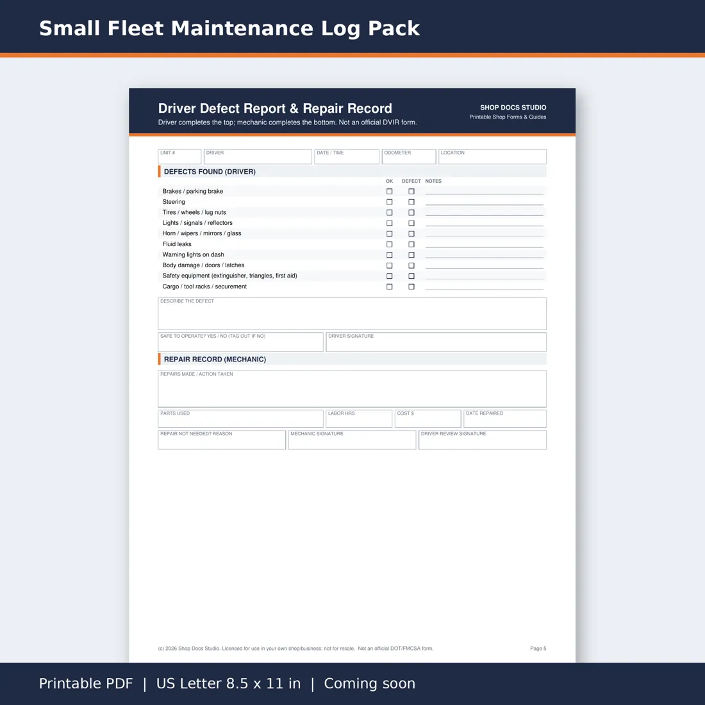Image resolution: width=705 pixels, height=705 pixels.
Task: Click the 'Driver Defect Report & Repair Record' title
Action: pos(275,108)
